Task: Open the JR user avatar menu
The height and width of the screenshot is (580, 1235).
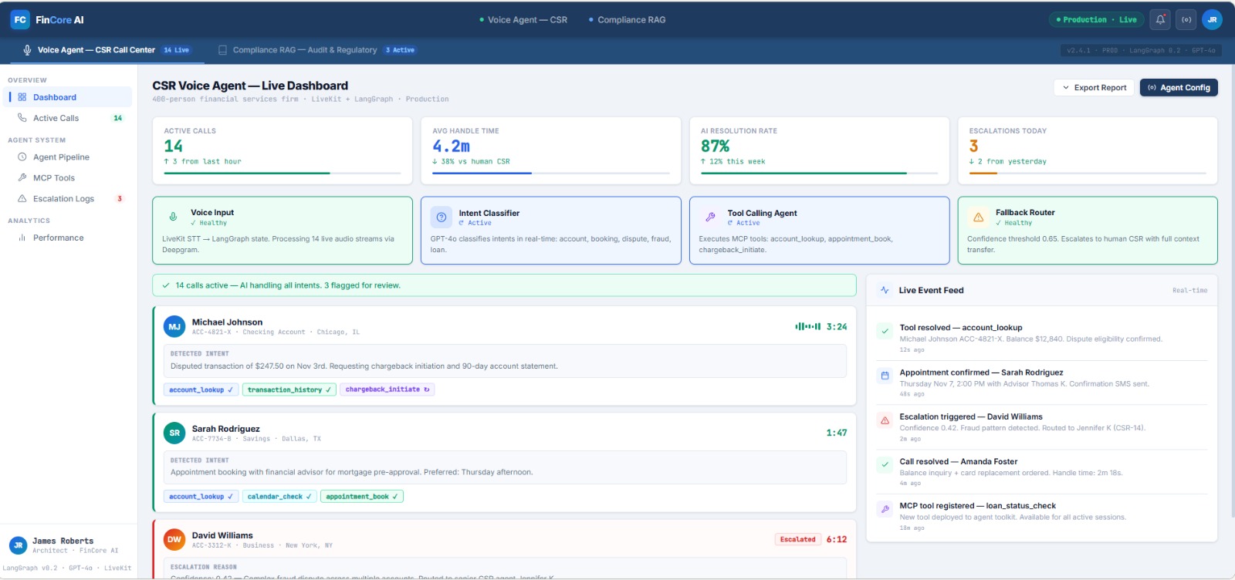Action: 1212,20
